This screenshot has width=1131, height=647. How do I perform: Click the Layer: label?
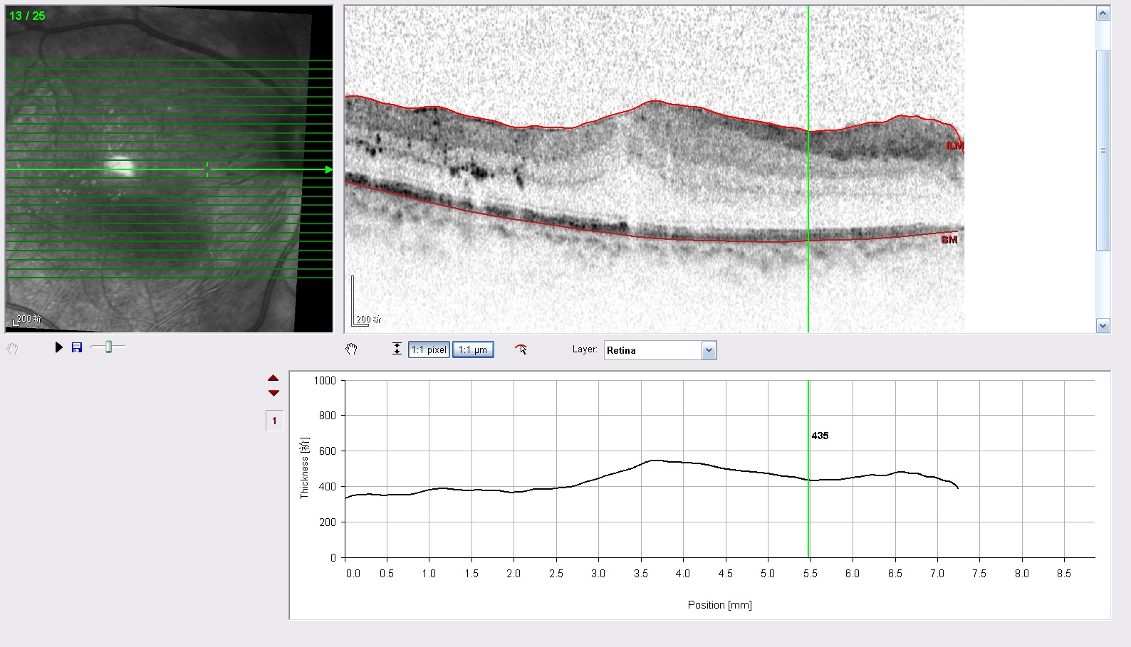point(585,349)
